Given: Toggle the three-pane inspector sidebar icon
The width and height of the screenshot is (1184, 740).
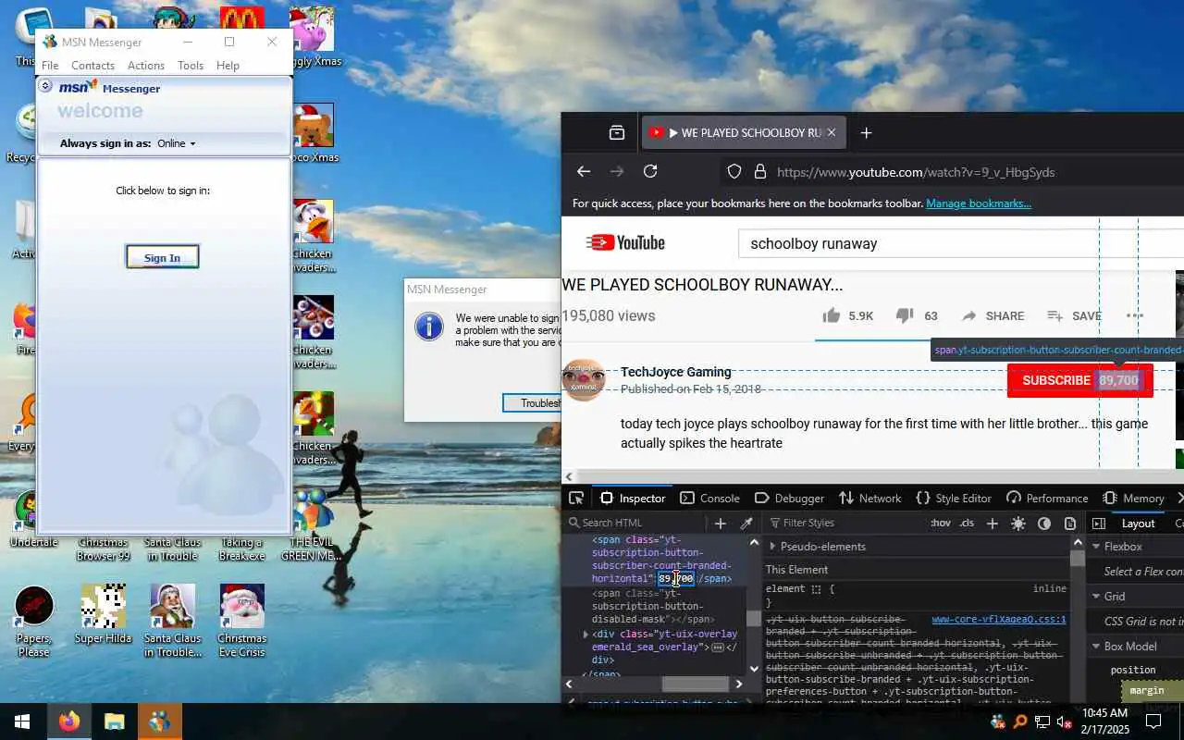Looking at the screenshot, I should pyautogui.click(x=1099, y=523).
